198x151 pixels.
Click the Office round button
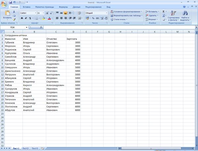click(x=4, y=3)
